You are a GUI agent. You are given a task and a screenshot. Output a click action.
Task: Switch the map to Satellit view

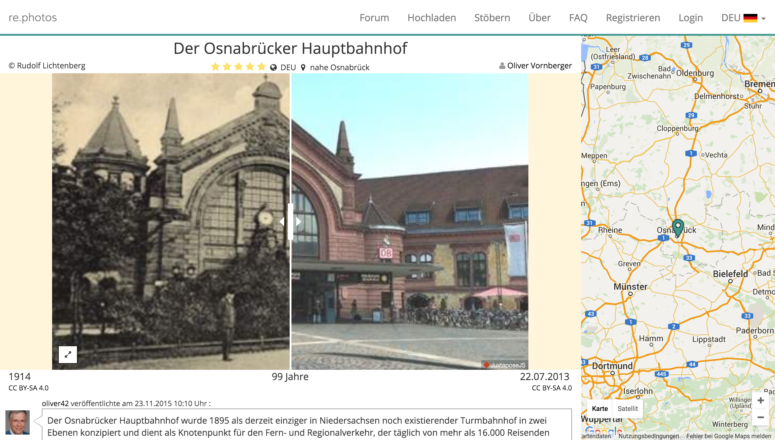click(627, 409)
